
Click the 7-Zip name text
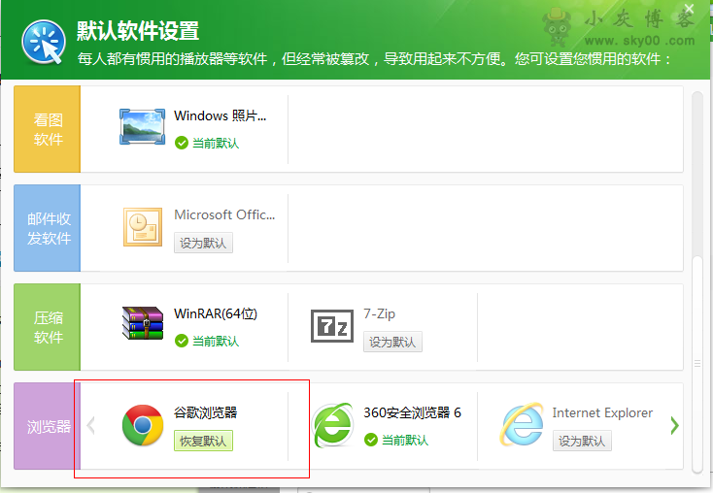379,314
